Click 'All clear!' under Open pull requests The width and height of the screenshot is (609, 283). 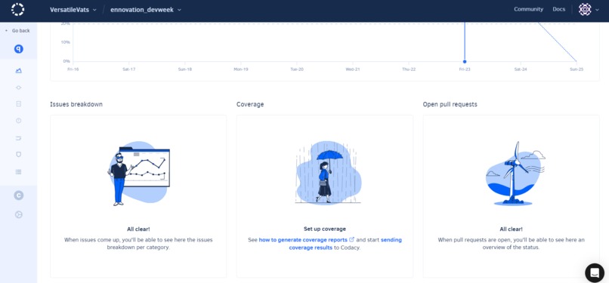click(x=511, y=229)
